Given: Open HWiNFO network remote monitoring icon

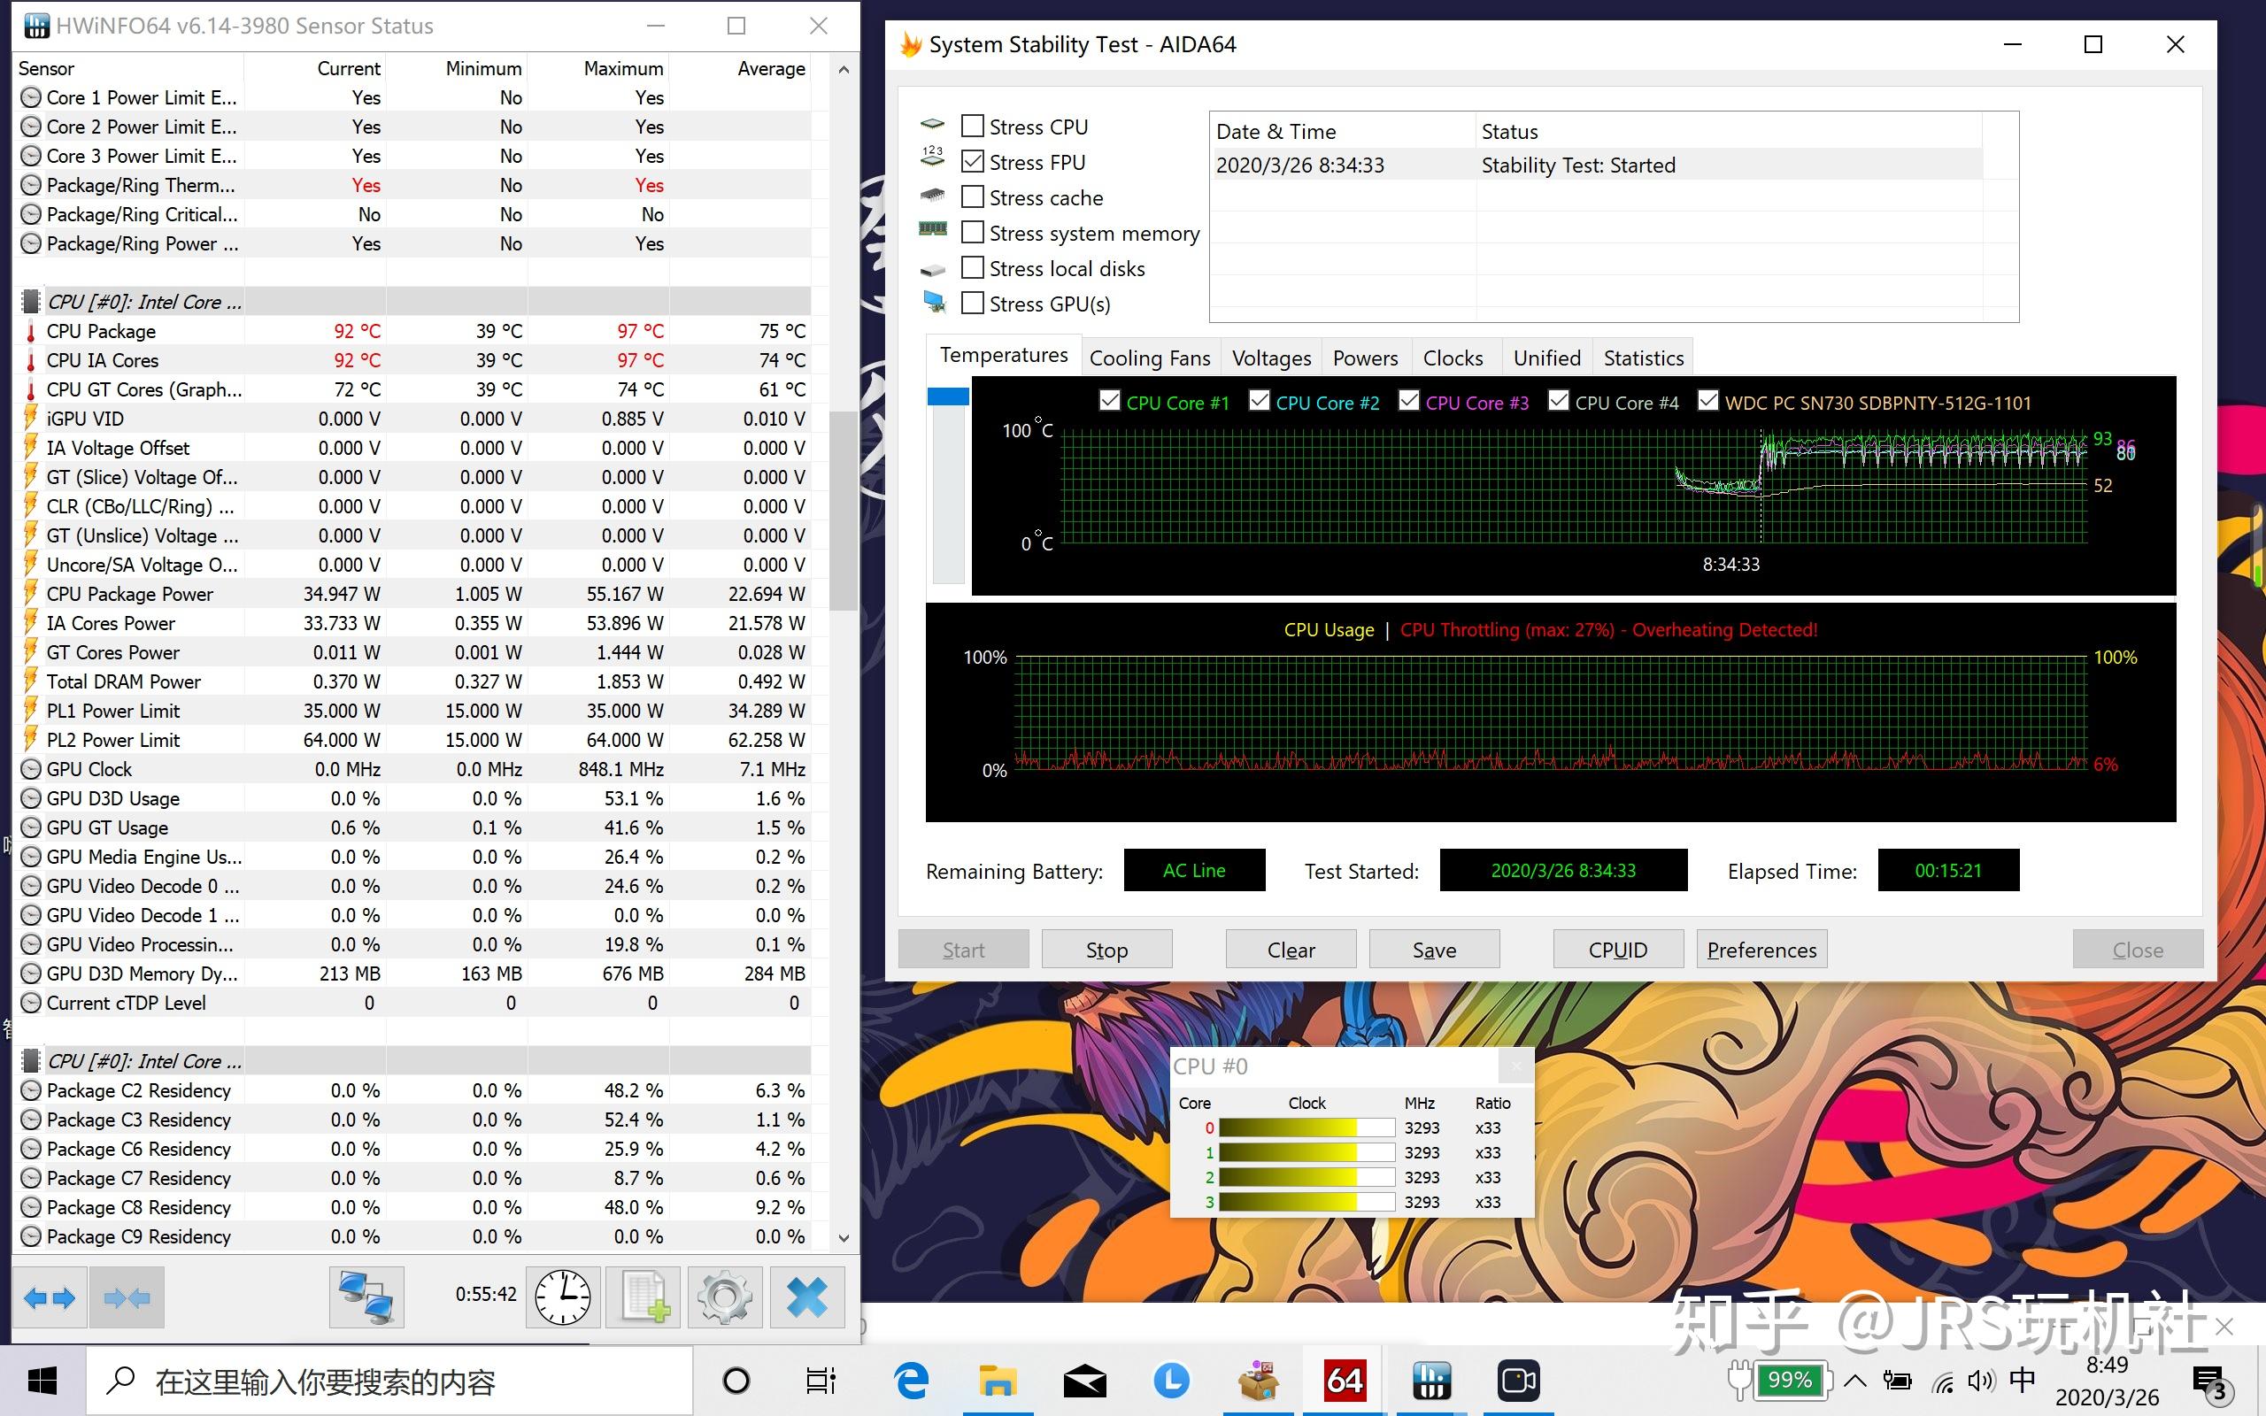Looking at the screenshot, I should point(366,1297).
